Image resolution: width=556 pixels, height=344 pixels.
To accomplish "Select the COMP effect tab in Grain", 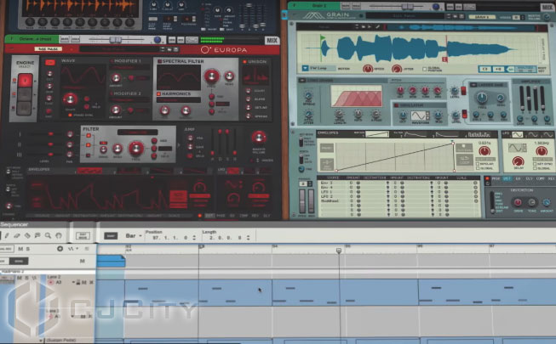I will point(541,179).
